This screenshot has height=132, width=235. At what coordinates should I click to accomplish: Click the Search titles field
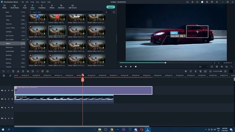click(66, 12)
